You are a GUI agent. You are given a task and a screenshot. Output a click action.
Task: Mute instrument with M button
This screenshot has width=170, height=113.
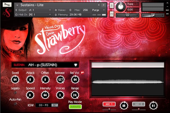pyautogui.click(x=112, y=14)
